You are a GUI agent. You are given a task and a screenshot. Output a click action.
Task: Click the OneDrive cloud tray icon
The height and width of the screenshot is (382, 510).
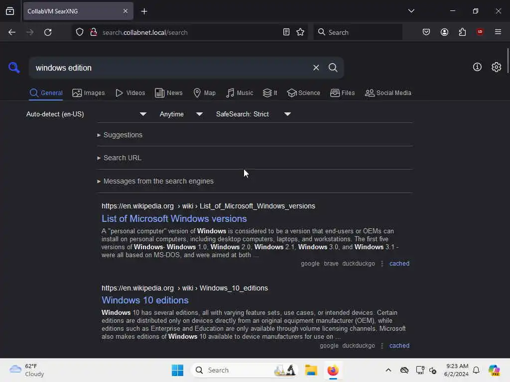pos(404,370)
